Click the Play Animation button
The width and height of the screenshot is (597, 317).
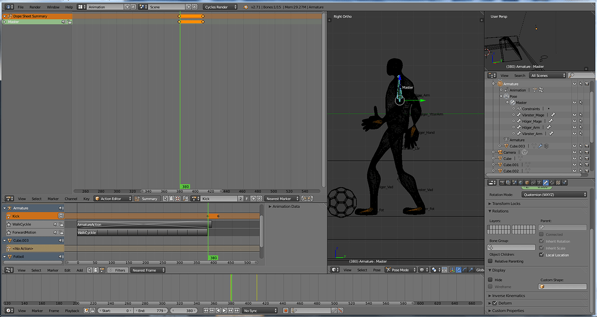pyautogui.click(x=224, y=311)
